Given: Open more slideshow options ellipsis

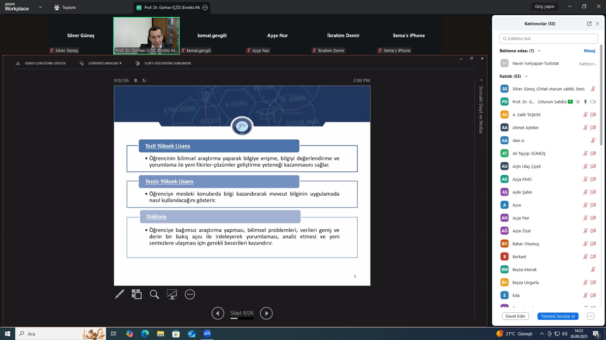Looking at the screenshot, I should pos(190,294).
